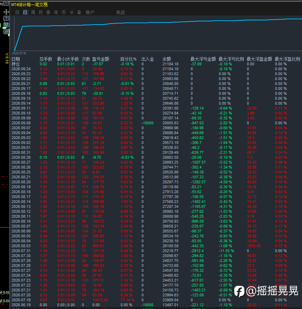
Task: Click the 2026.08.03 date row
Action: point(156,246)
